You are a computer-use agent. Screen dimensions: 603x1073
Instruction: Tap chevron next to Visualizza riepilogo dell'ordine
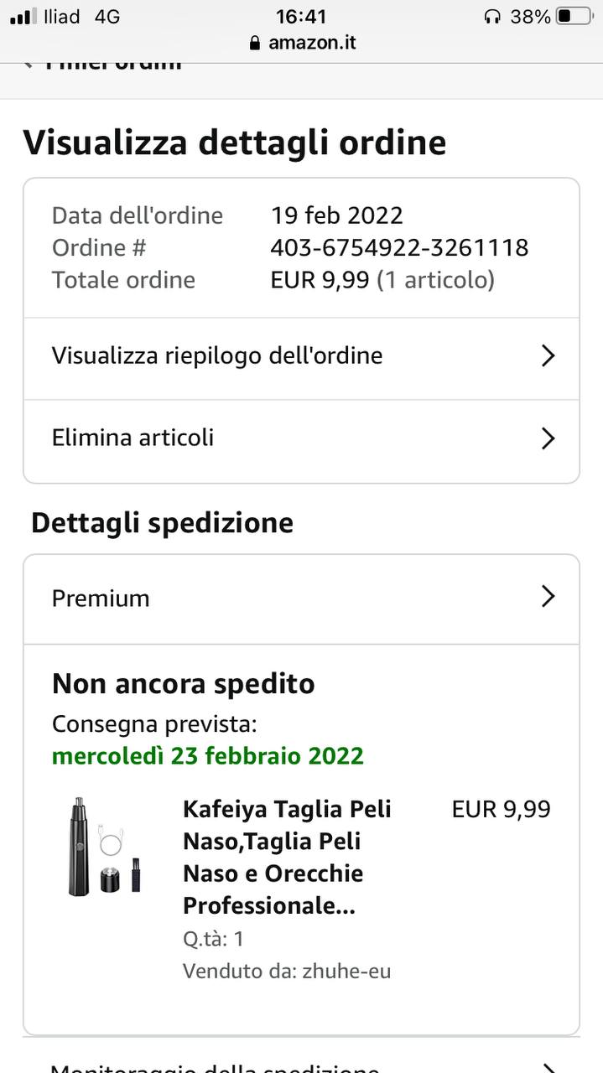(x=548, y=356)
